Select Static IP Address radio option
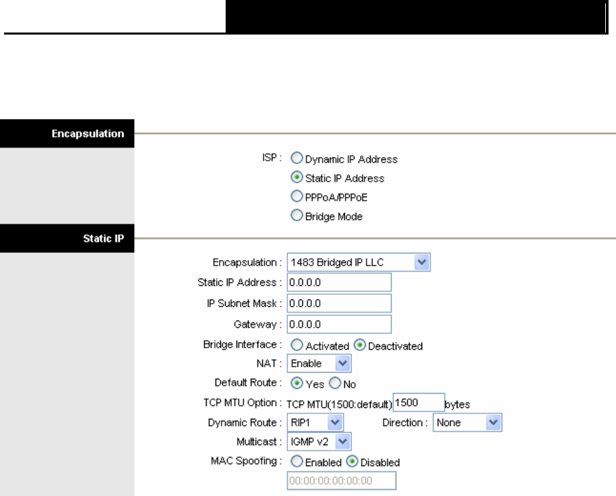Screen dimensions: 616x496 297,177
